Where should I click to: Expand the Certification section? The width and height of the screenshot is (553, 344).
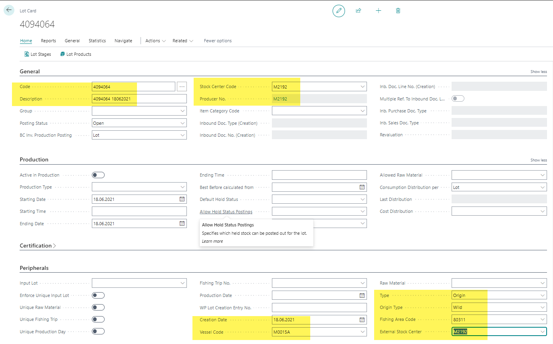[x=38, y=246]
